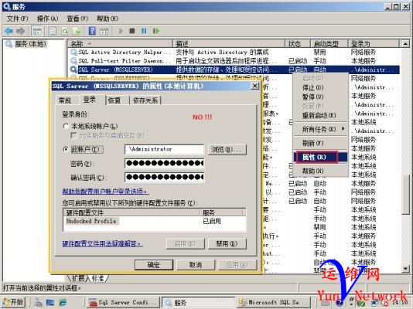The width and height of the screenshot is (413, 309).
Task: Switch to the 常规 tab
Action: coord(65,100)
